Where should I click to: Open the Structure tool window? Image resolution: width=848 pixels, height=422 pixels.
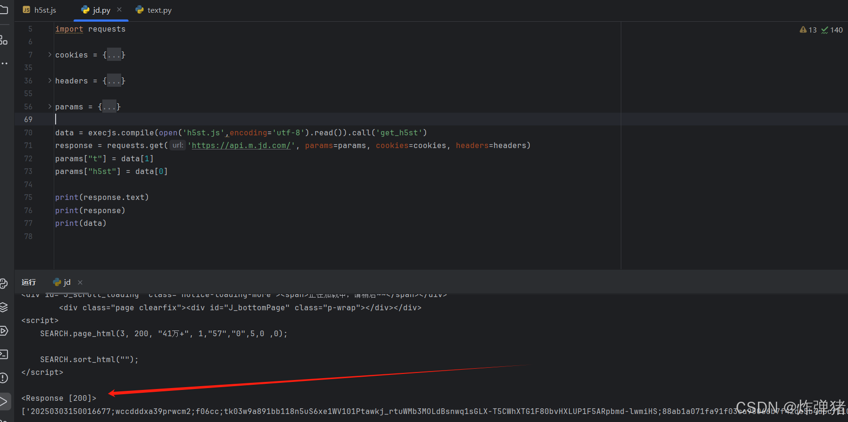click(x=4, y=40)
